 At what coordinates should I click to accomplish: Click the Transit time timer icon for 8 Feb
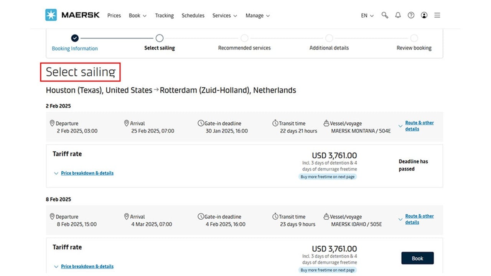pos(275,216)
